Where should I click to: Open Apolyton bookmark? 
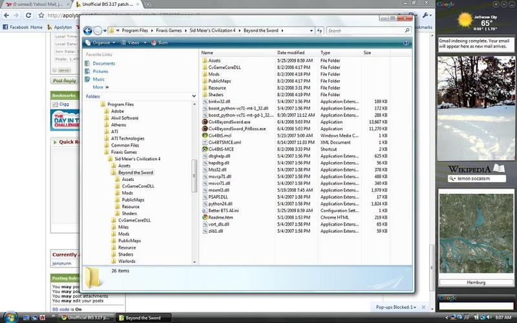tap(59, 27)
